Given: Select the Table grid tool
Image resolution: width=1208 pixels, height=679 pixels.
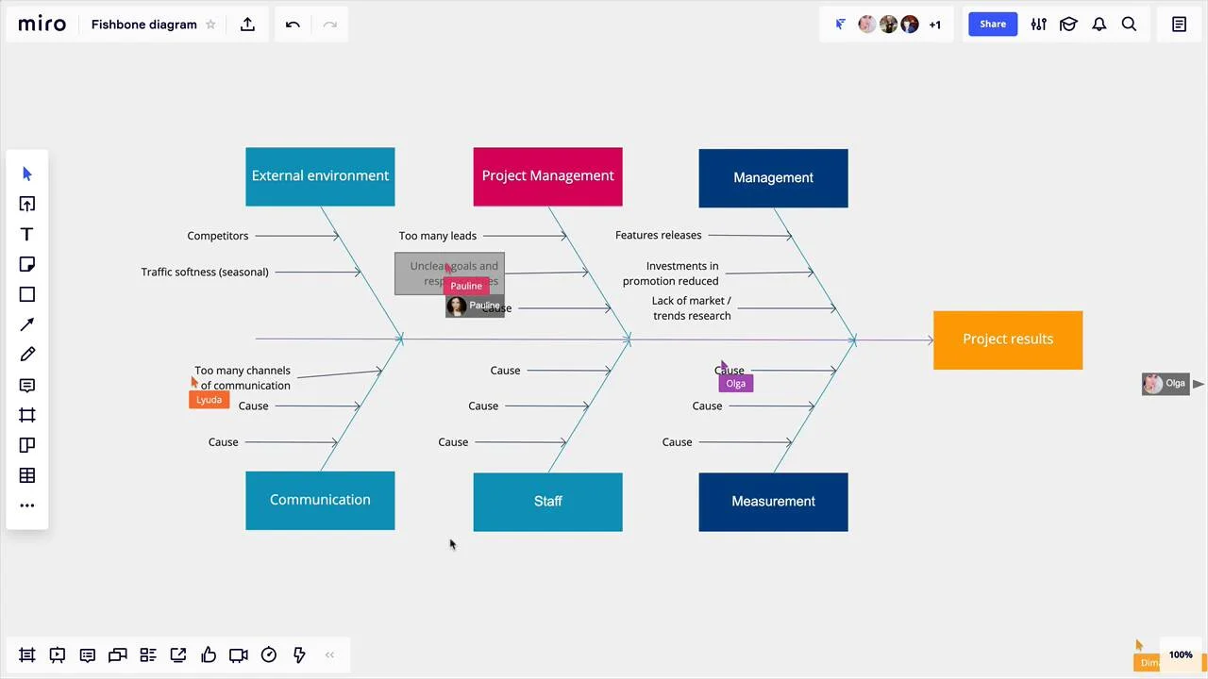Looking at the screenshot, I should pos(27,476).
